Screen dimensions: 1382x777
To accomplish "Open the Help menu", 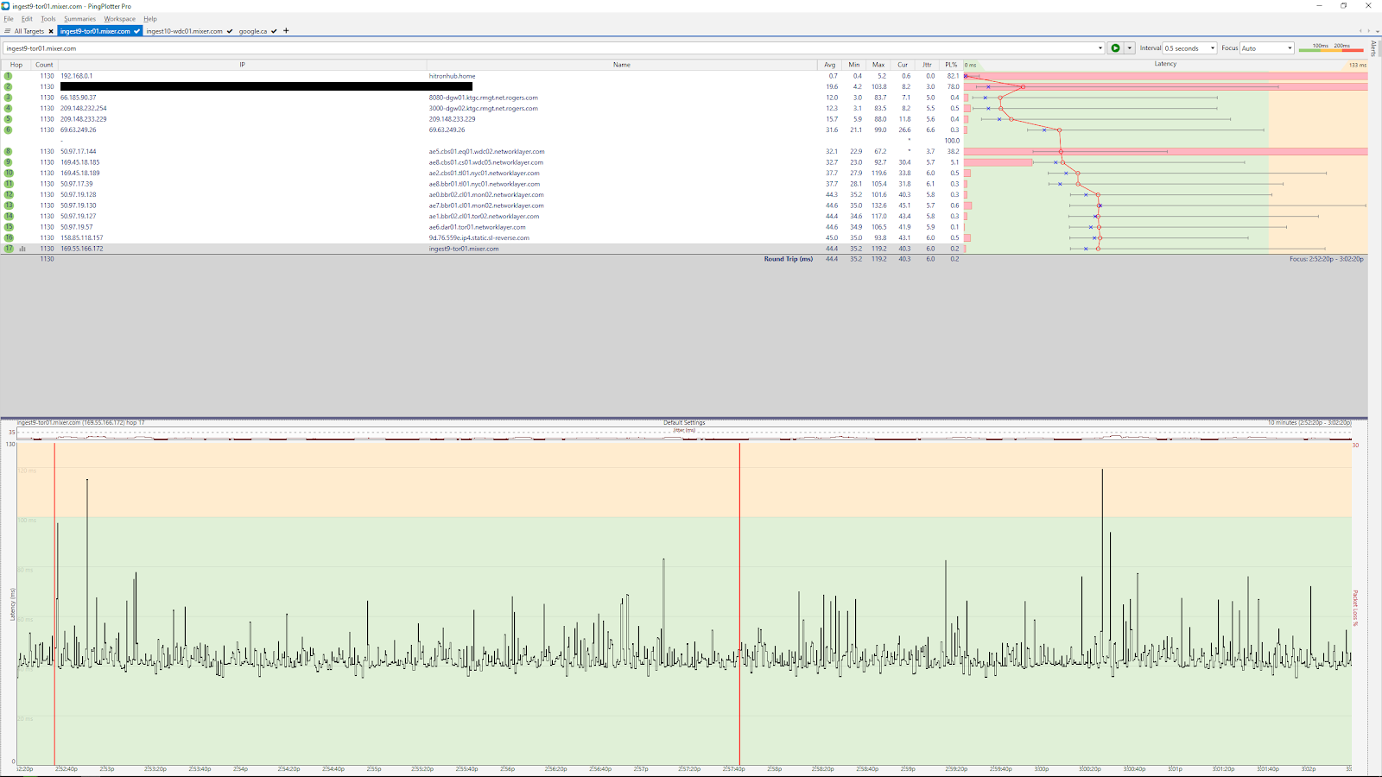I will [x=150, y=19].
